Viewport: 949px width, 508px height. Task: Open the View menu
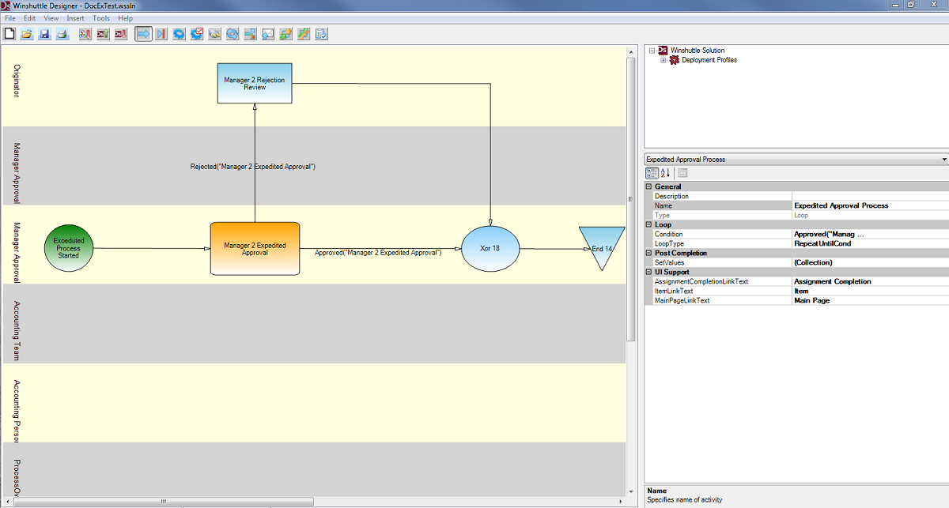click(x=51, y=18)
